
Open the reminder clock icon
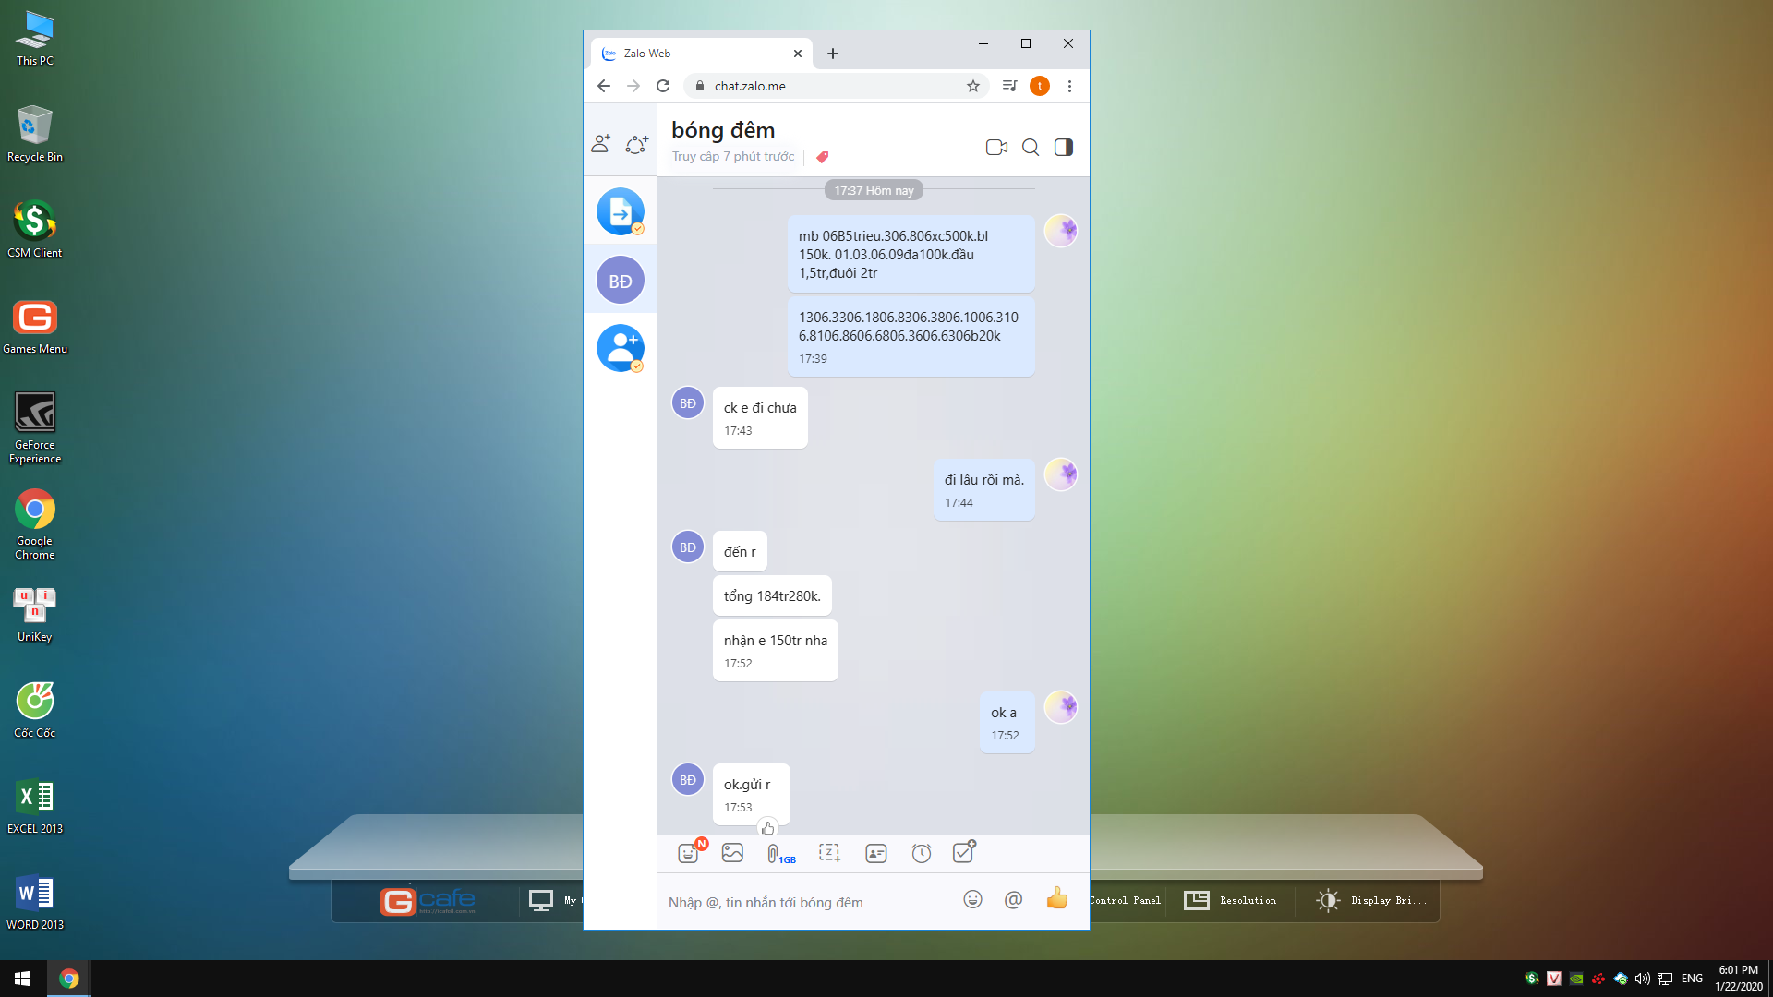[922, 853]
